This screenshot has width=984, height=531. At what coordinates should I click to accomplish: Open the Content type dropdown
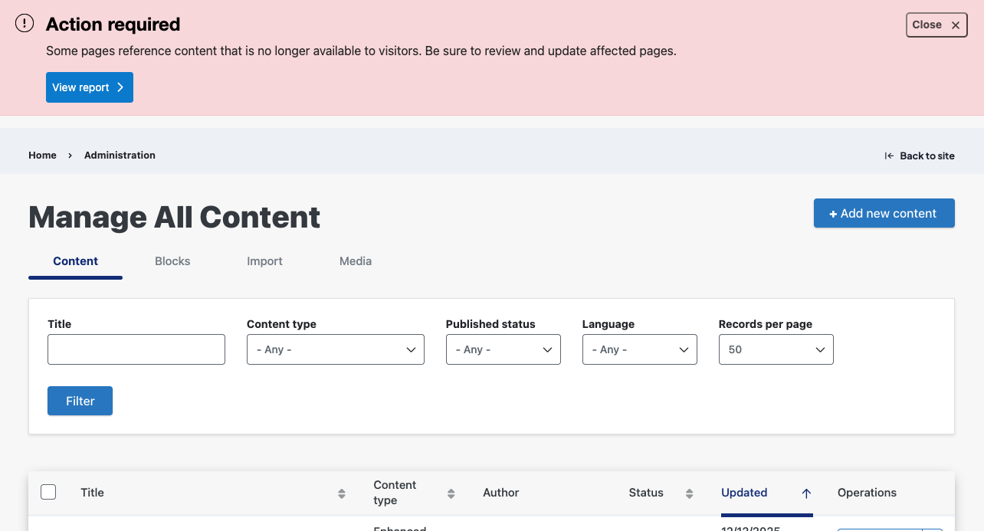335,349
